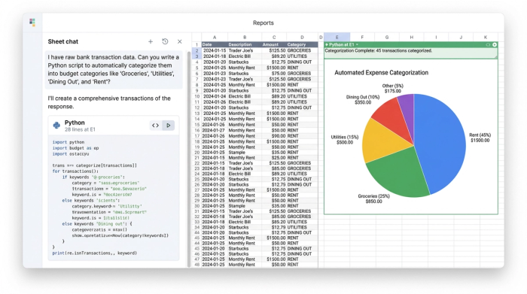This screenshot has width=527, height=294.
Task: Click '2024-01-27' date in row 16
Action: point(214,130)
